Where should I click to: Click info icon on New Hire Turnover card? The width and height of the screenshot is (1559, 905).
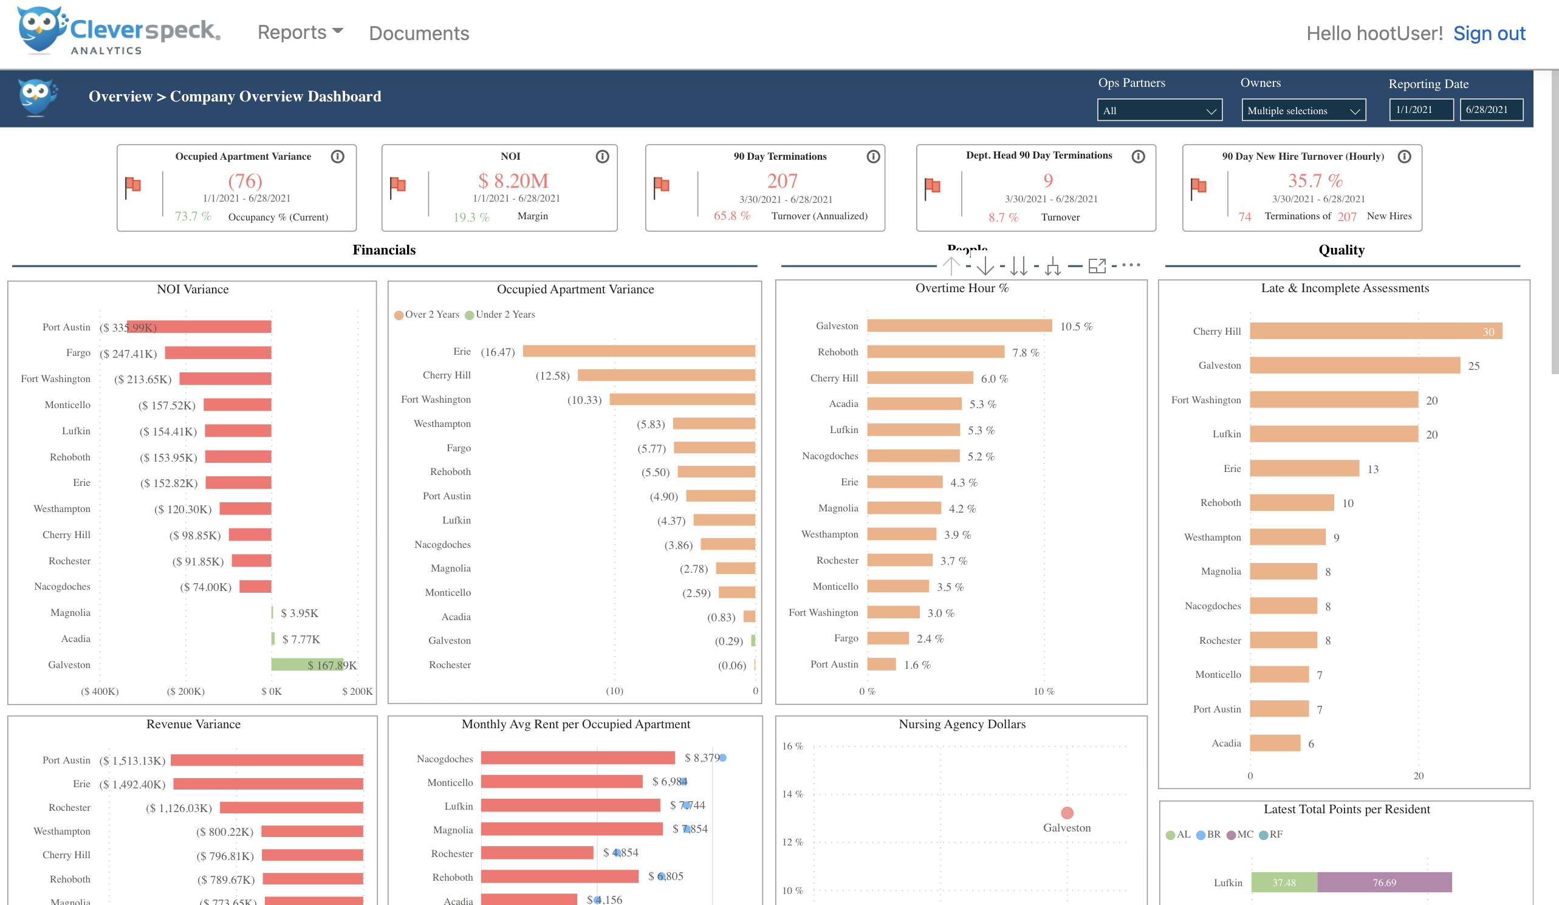point(1404,157)
